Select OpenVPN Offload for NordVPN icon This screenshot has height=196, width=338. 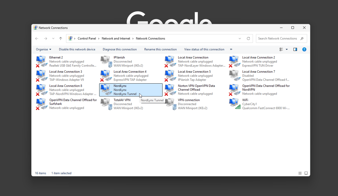pyautogui.click(x=235, y=90)
